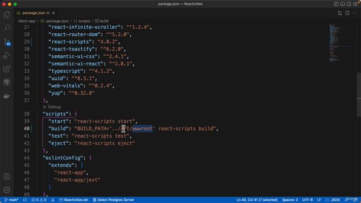Toggle the secondary side bar layout icon
The image size is (361, 203).
[349, 4]
